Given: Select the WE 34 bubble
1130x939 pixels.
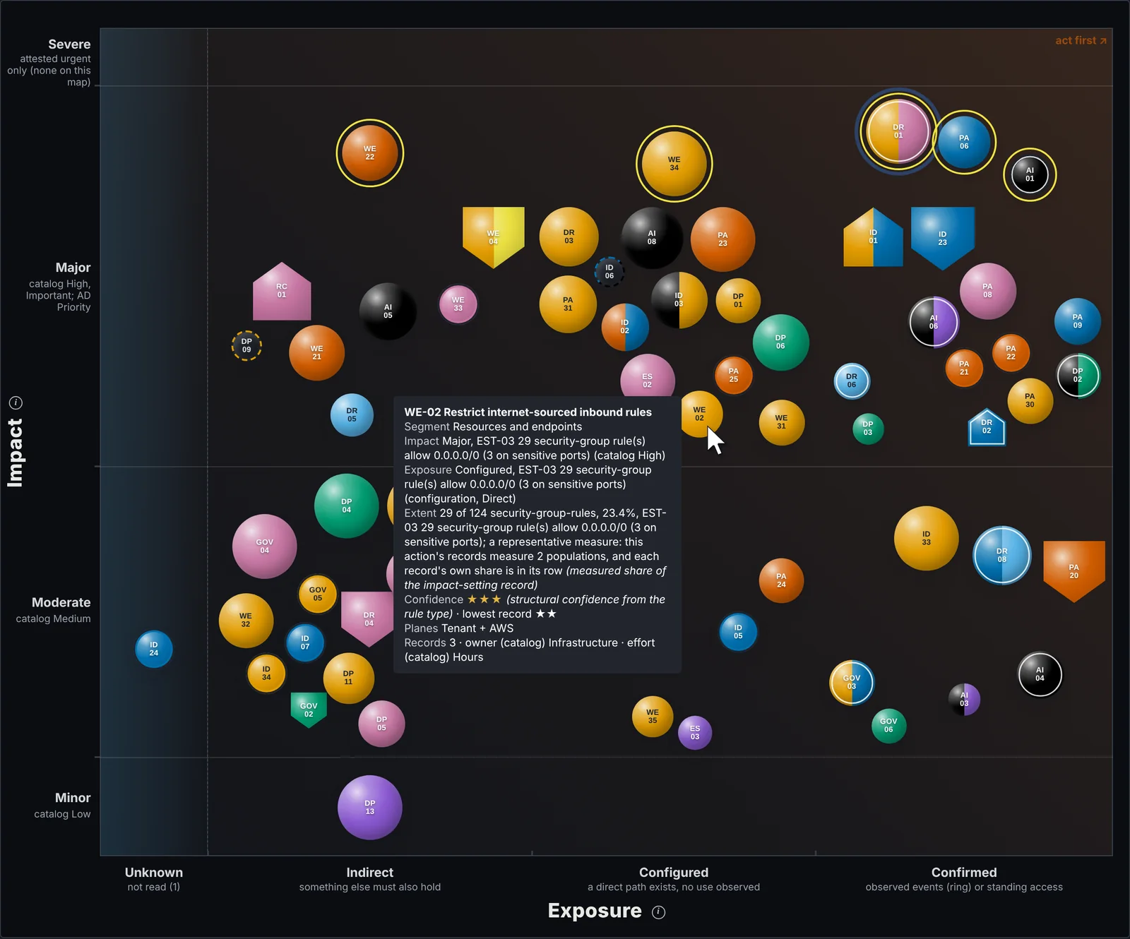Looking at the screenshot, I should point(674,164).
